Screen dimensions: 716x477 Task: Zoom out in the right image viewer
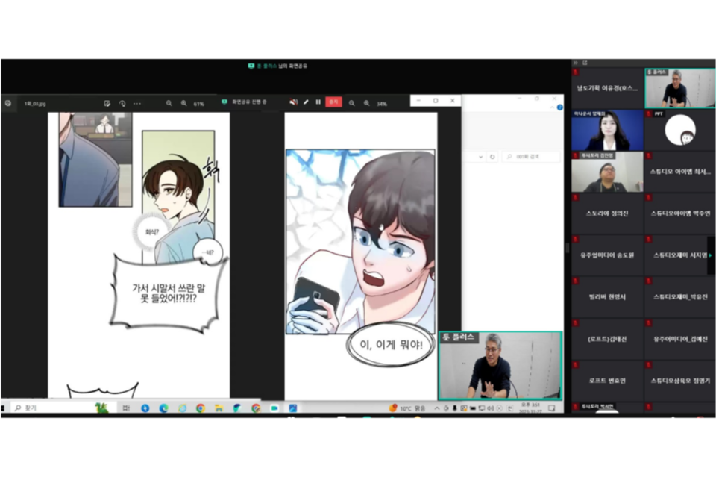coord(352,104)
